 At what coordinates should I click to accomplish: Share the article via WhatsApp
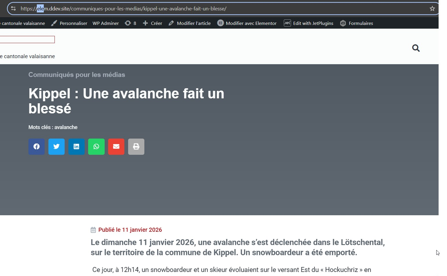point(96,147)
